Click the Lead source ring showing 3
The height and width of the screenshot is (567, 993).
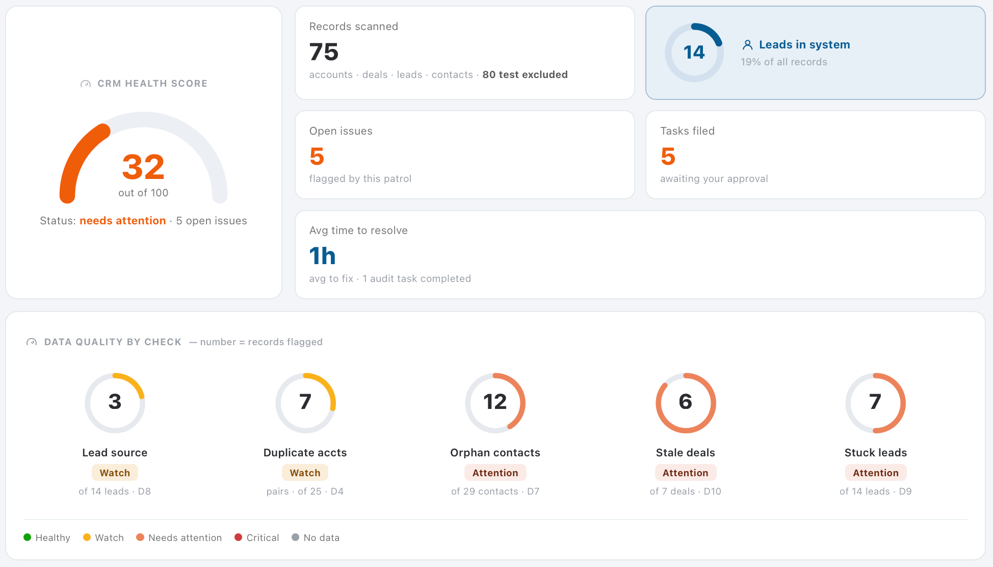click(115, 403)
